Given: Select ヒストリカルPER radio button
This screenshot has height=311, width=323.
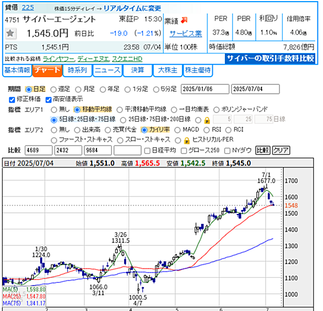Looking at the screenshot, I should [x=178, y=141].
